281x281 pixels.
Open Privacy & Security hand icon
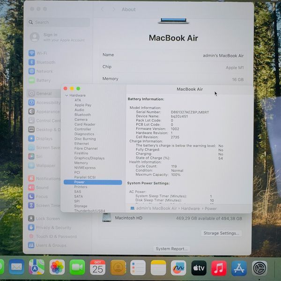pyautogui.click(x=31, y=228)
